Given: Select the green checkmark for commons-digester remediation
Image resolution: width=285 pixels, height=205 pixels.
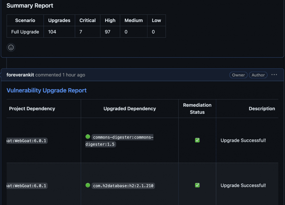Looking at the screenshot, I should pos(197,140).
